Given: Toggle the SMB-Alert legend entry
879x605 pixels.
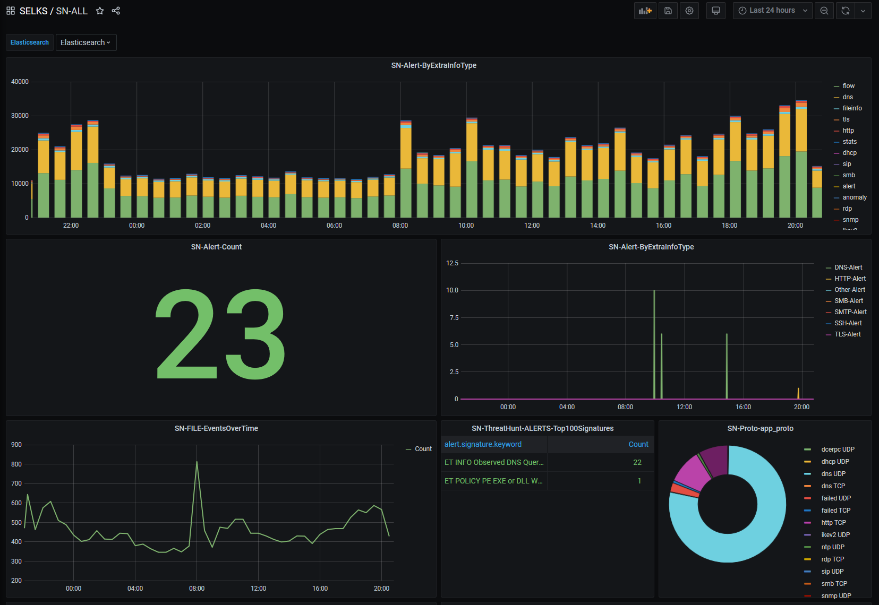Looking at the screenshot, I should click(x=849, y=301).
